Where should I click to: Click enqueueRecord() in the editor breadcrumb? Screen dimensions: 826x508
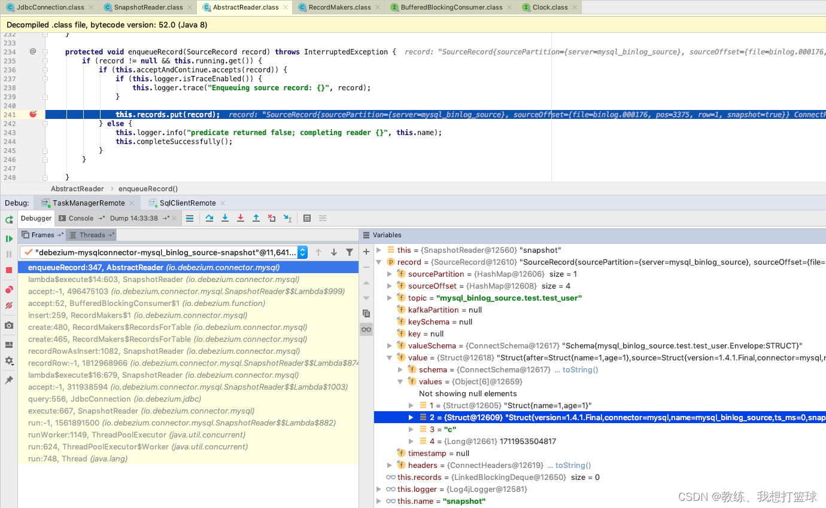(x=148, y=188)
